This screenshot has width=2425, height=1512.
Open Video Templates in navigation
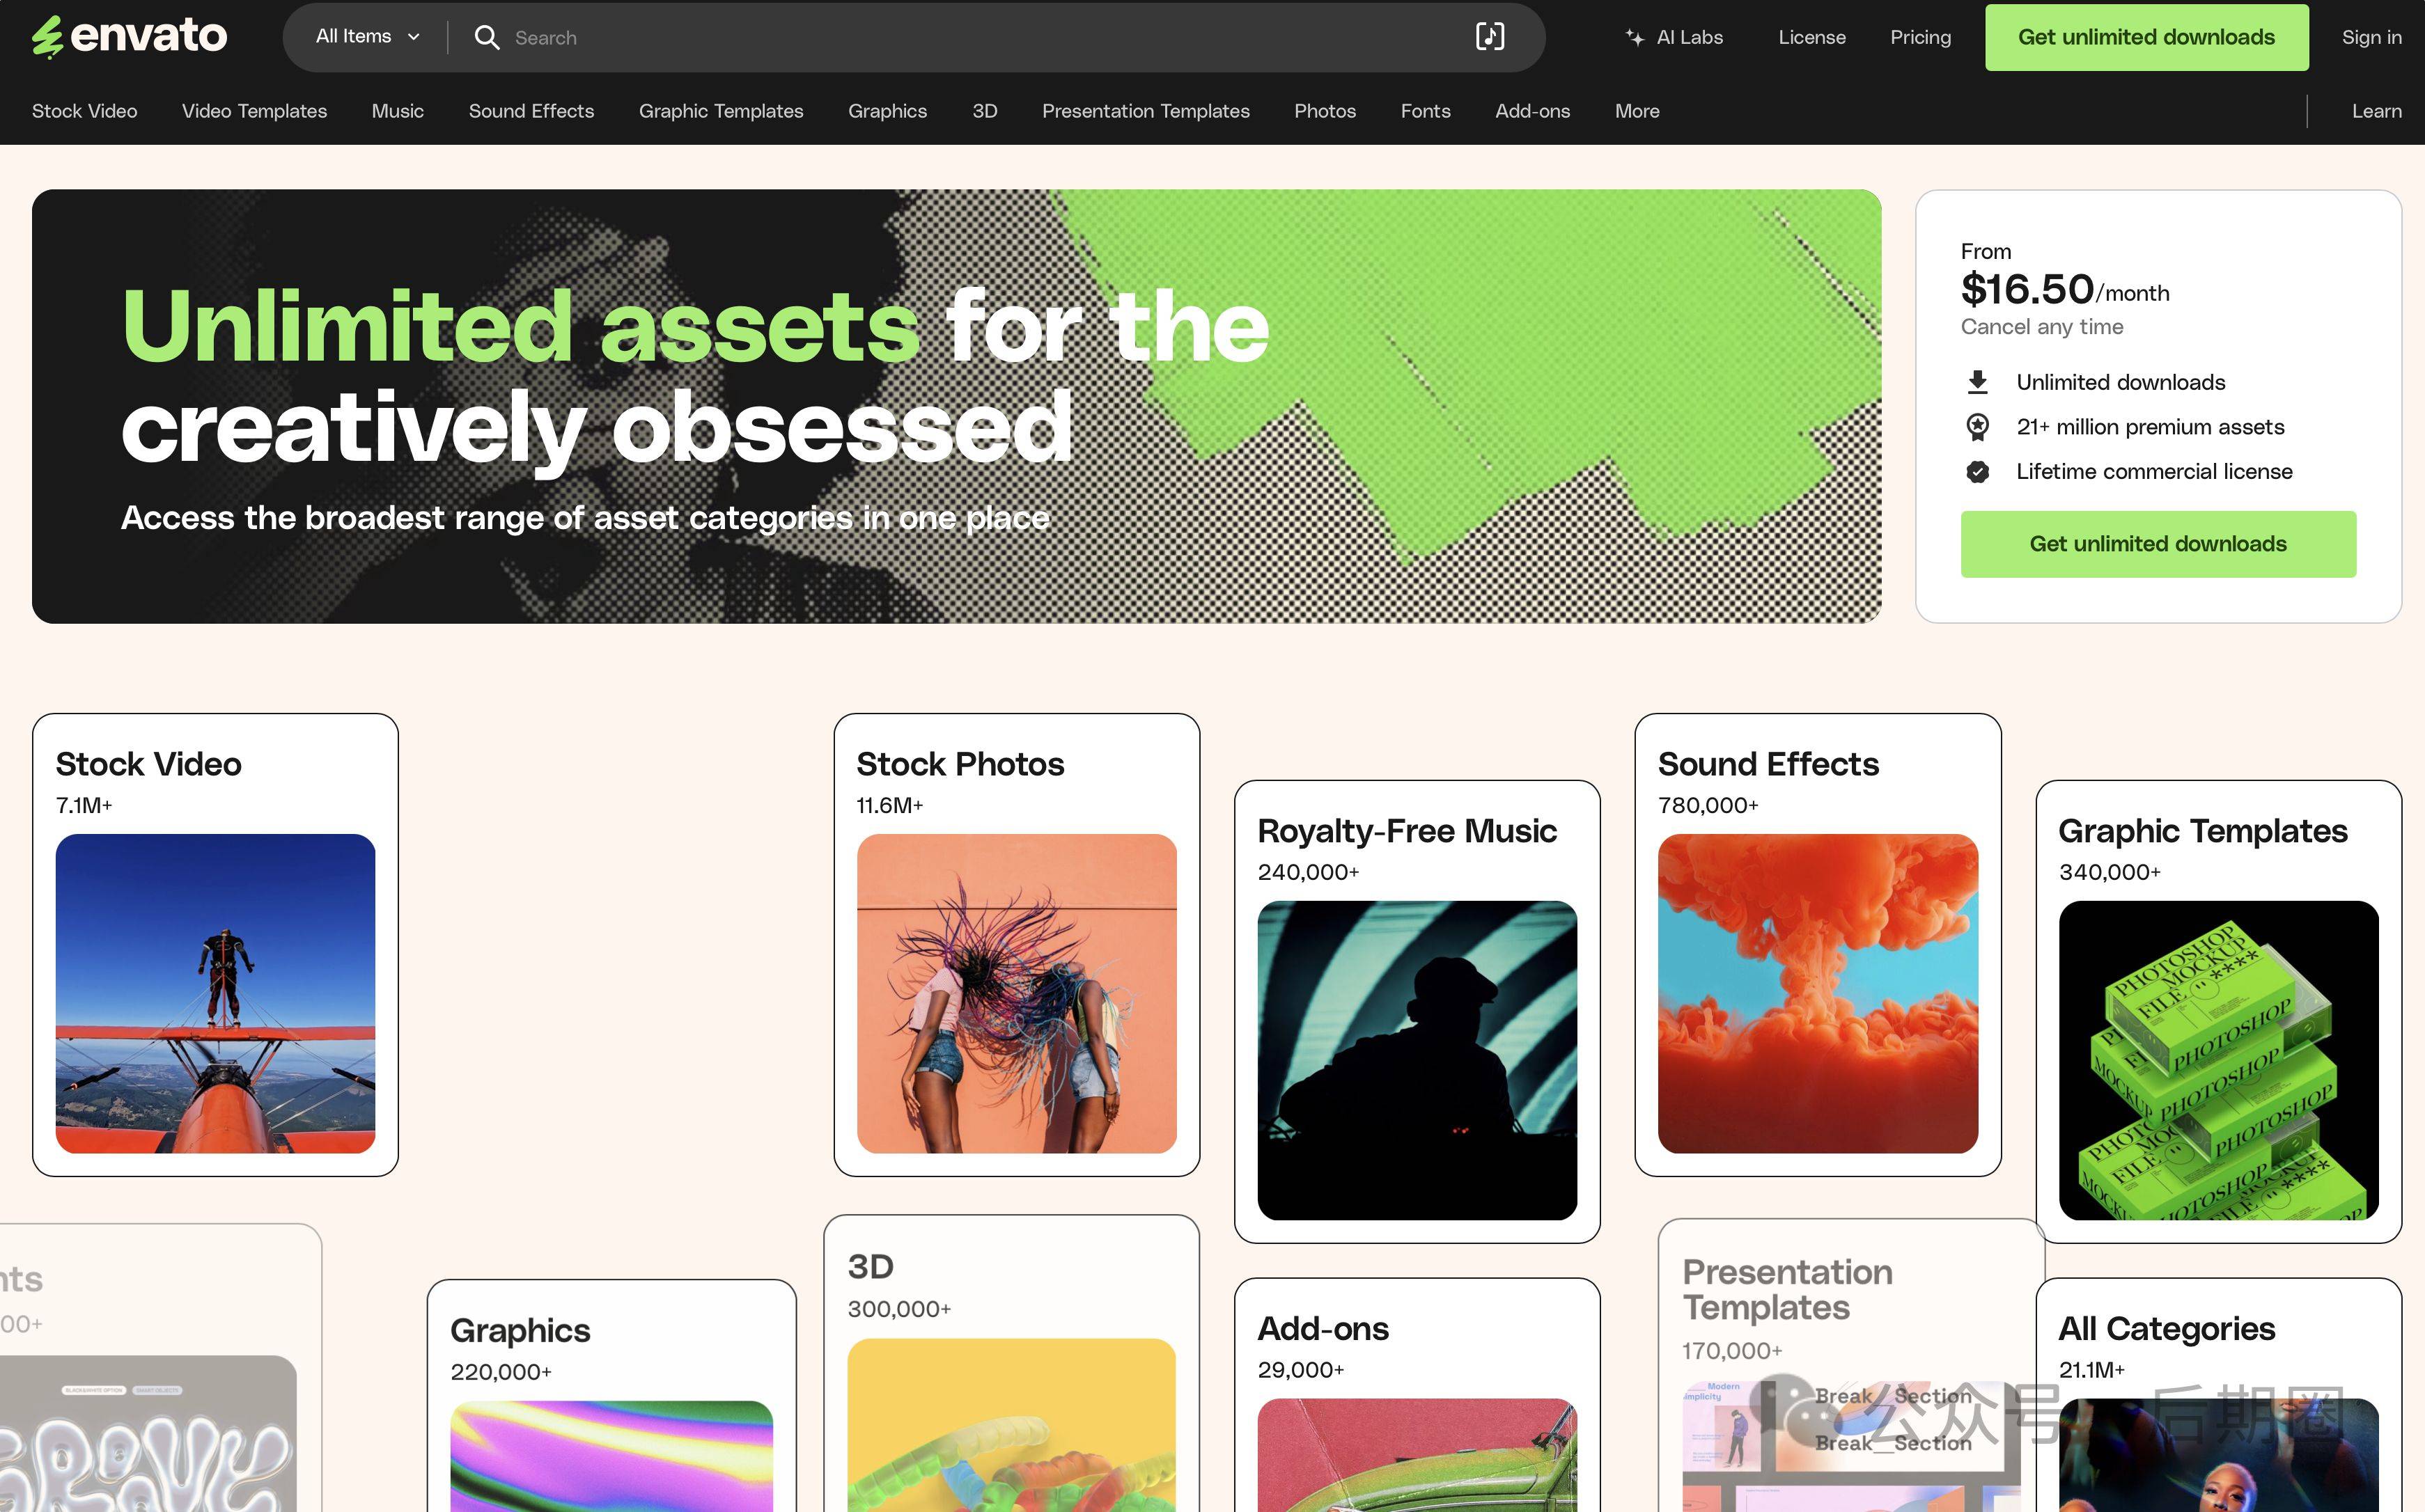click(x=254, y=111)
